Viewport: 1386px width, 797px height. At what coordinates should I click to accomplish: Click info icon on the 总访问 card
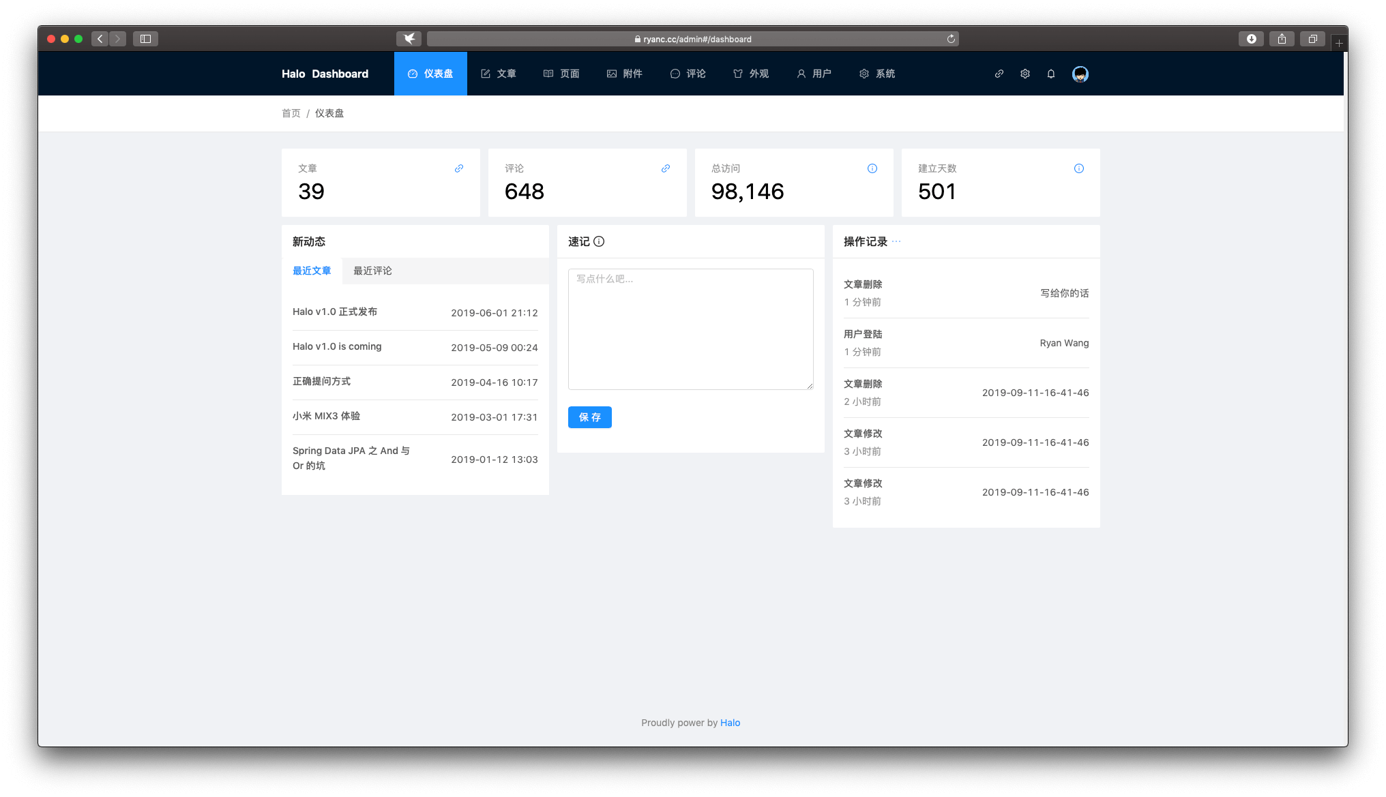tap(872, 168)
